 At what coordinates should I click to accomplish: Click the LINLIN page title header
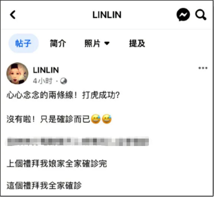tap(107, 15)
